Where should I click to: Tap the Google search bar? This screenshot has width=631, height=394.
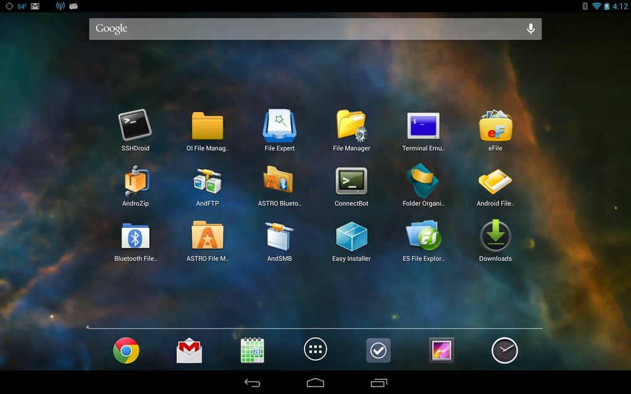(x=315, y=29)
